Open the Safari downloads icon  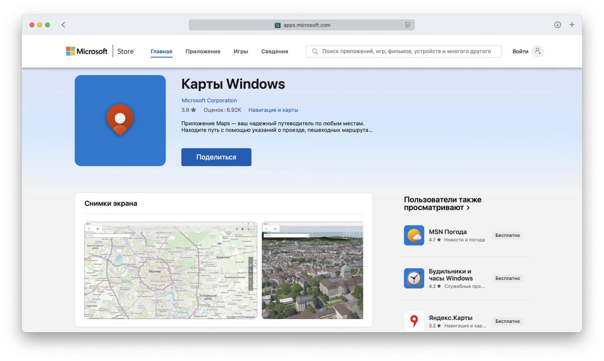(x=557, y=25)
